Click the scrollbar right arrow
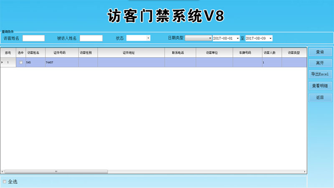The image size is (334, 188). 305,172
